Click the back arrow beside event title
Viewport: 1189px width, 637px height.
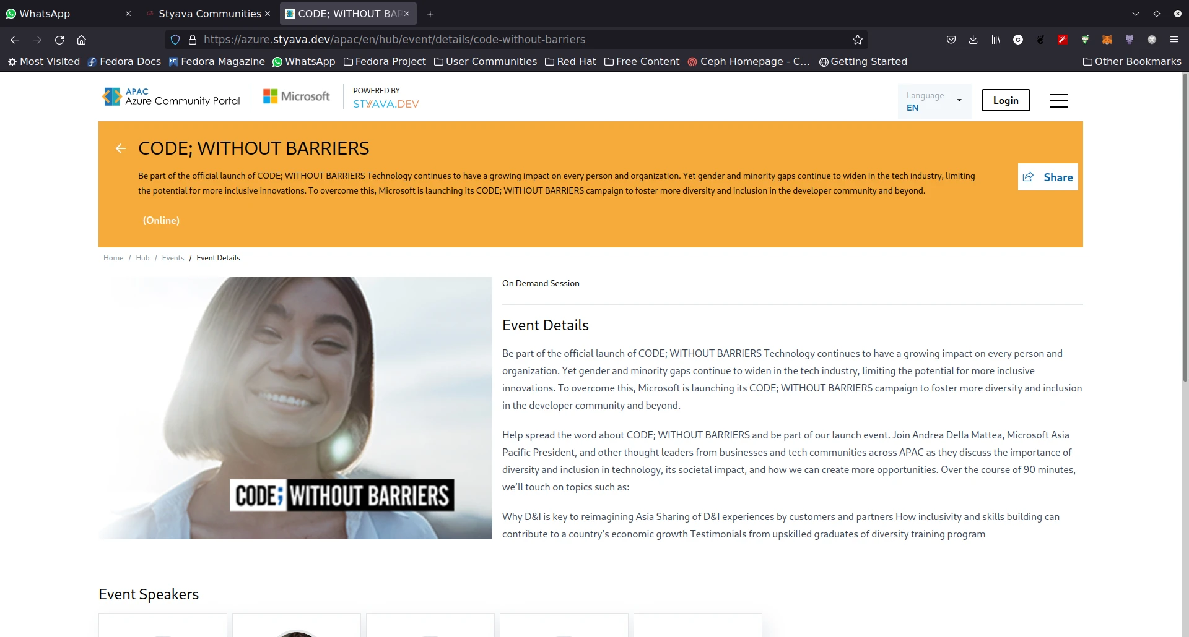pos(121,148)
